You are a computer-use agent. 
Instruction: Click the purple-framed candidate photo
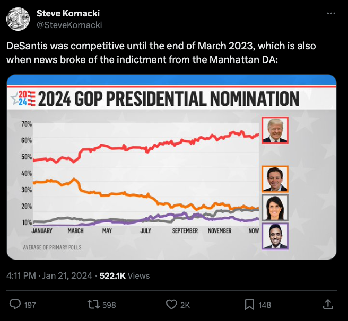pyautogui.click(x=275, y=236)
